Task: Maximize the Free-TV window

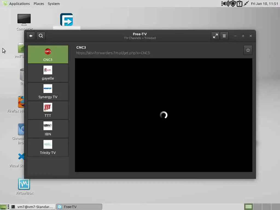Action: 243,36
